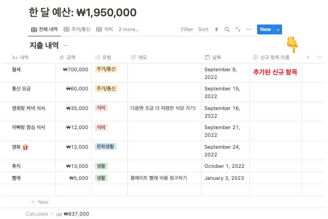The width and height of the screenshot is (328, 219).
Task: Open the toolbar three-dot menu beside New
Action: pyautogui.click(x=249, y=29)
